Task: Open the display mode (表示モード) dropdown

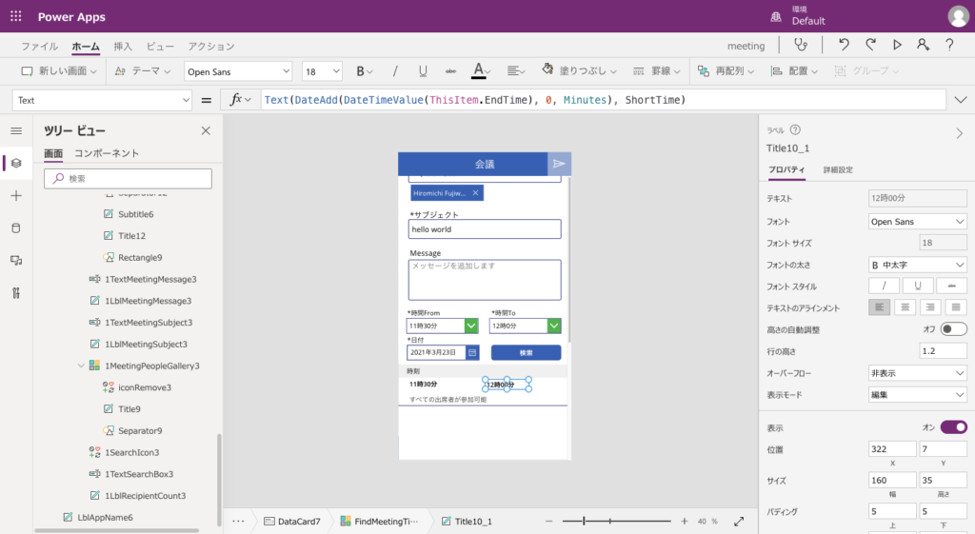Action: tap(918, 395)
